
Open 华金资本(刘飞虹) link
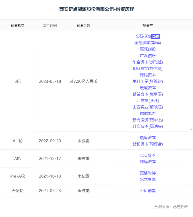pyautogui.click(x=148, y=62)
